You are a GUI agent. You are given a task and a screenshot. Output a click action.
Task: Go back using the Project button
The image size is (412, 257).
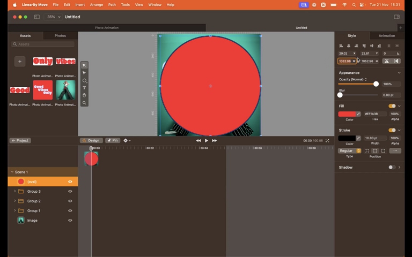[20, 141]
